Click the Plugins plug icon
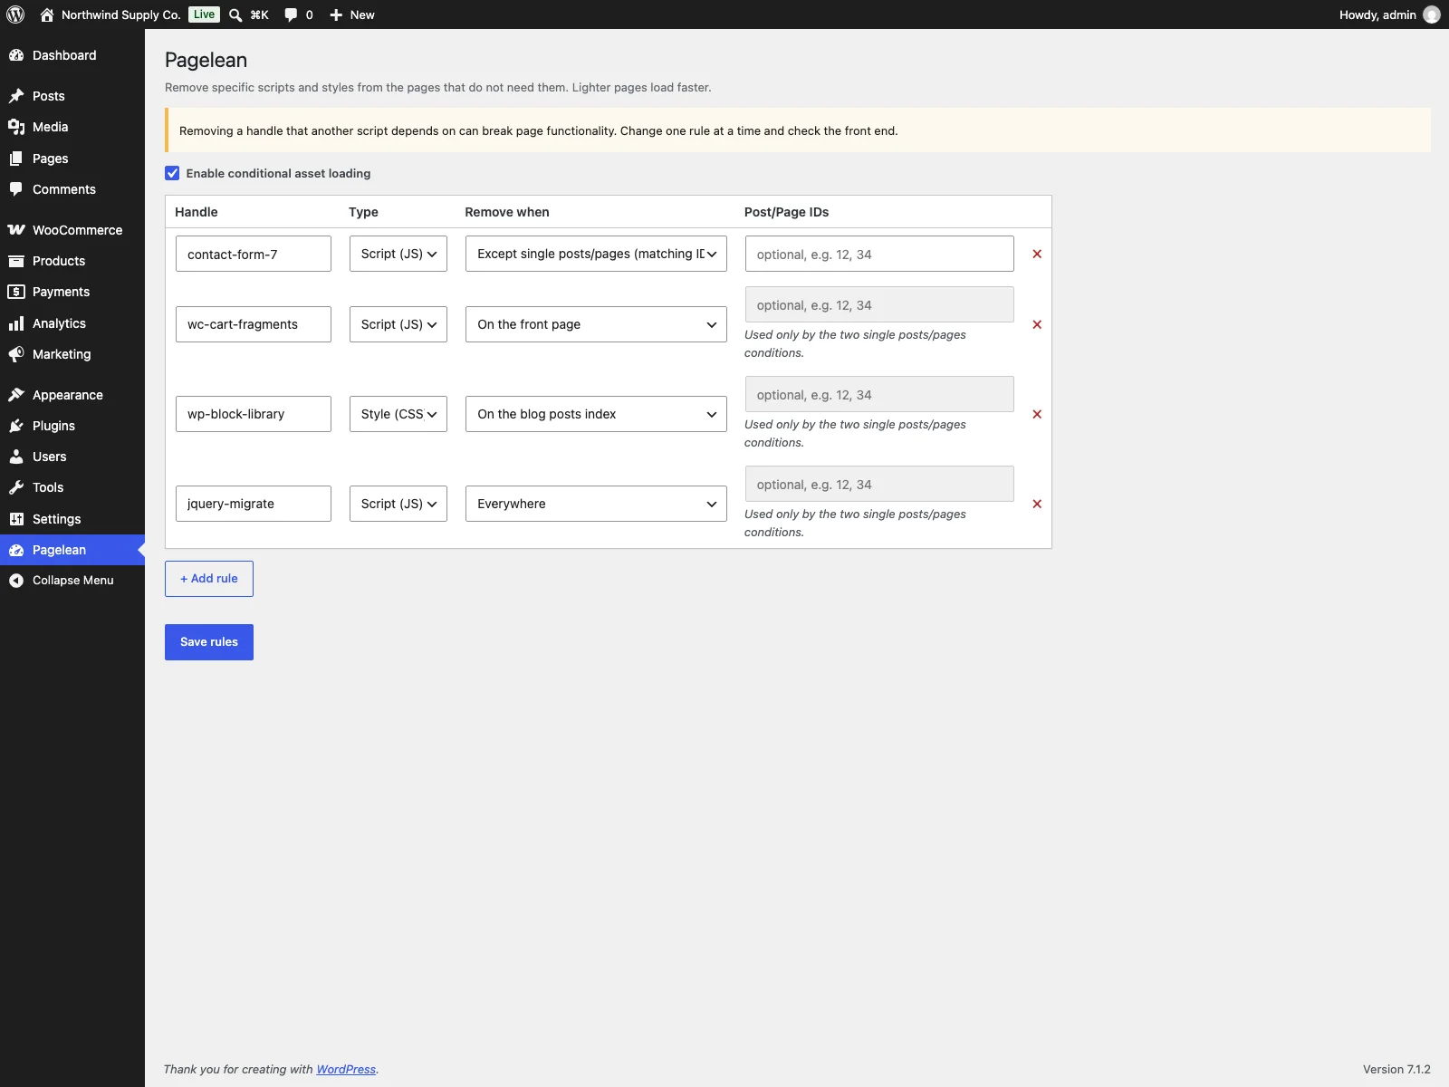1449x1087 pixels. coord(16,426)
